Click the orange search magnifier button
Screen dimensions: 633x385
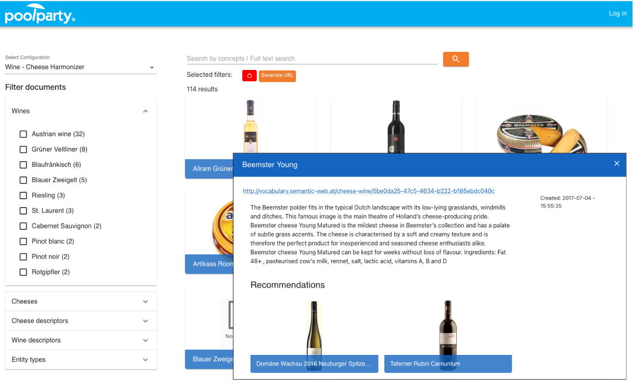click(x=456, y=59)
